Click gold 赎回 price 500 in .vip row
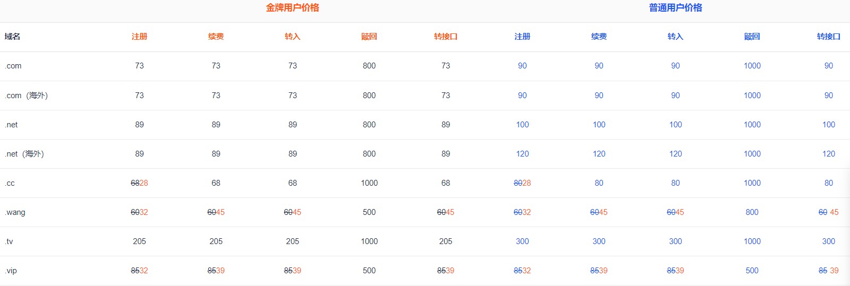The width and height of the screenshot is (850, 286). (x=369, y=271)
